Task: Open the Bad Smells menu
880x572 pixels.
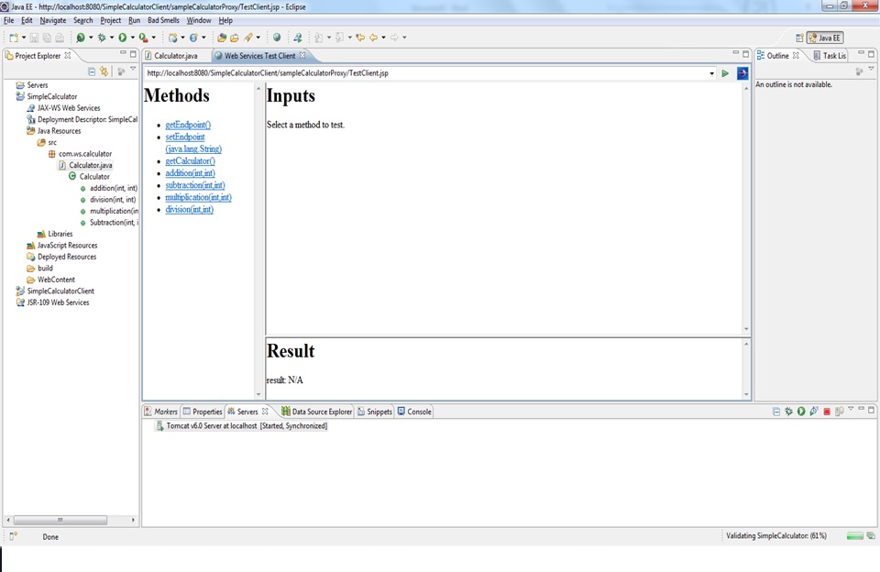Action: pyautogui.click(x=163, y=20)
